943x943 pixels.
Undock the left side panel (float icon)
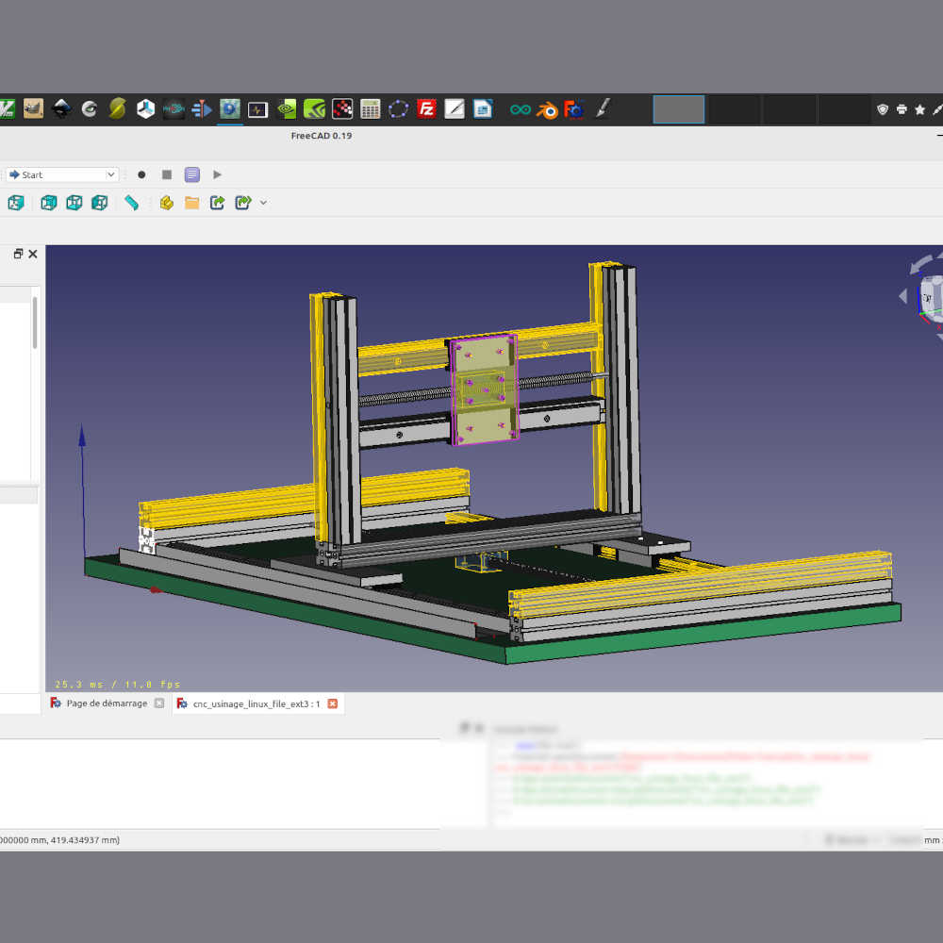click(x=18, y=254)
